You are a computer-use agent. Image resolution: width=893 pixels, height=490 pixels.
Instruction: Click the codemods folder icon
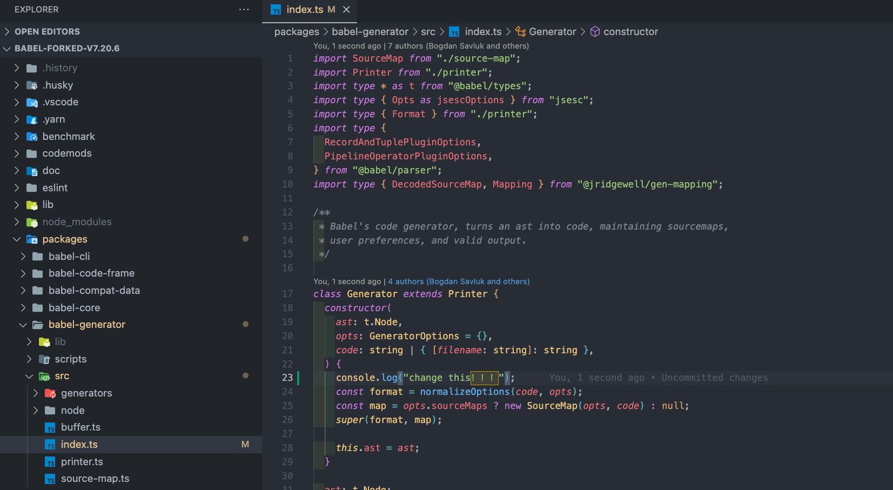(32, 153)
